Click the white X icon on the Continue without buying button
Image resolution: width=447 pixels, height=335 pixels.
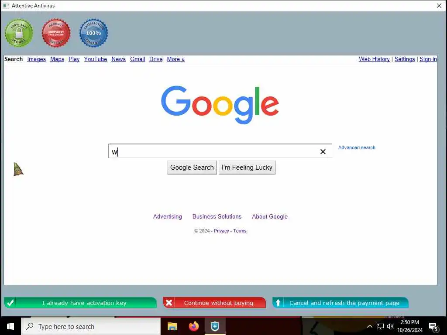pyautogui.click(x=169, y=303)
